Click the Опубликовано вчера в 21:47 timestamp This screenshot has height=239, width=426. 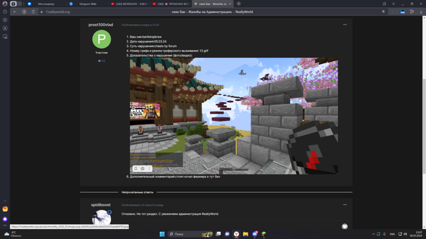coord(140,25)
